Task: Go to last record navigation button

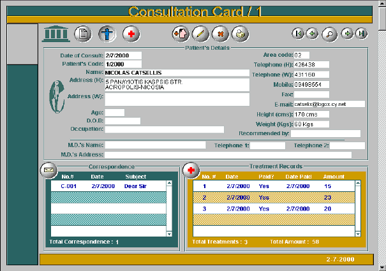Action: point(361,33)
